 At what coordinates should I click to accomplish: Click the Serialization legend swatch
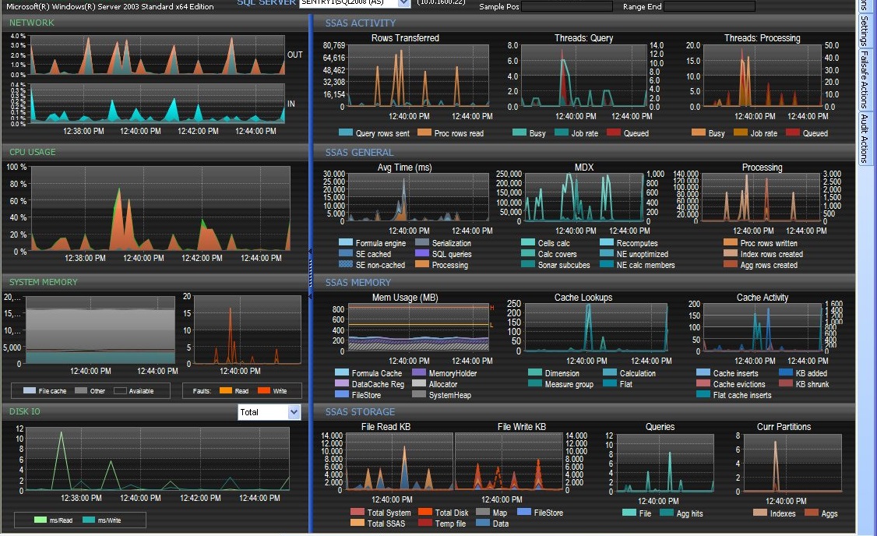[422, 243]
